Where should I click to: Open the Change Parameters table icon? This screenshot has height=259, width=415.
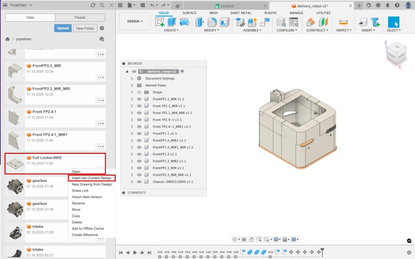tap(294, 22)
